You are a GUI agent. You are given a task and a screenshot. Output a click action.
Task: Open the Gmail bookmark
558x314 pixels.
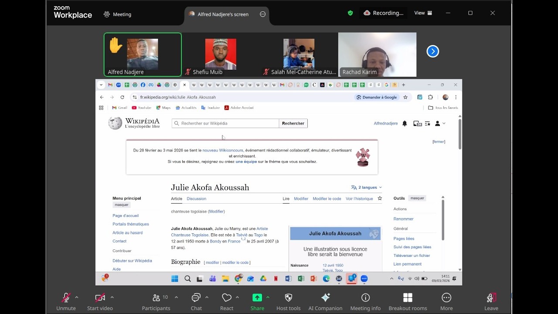119,108
